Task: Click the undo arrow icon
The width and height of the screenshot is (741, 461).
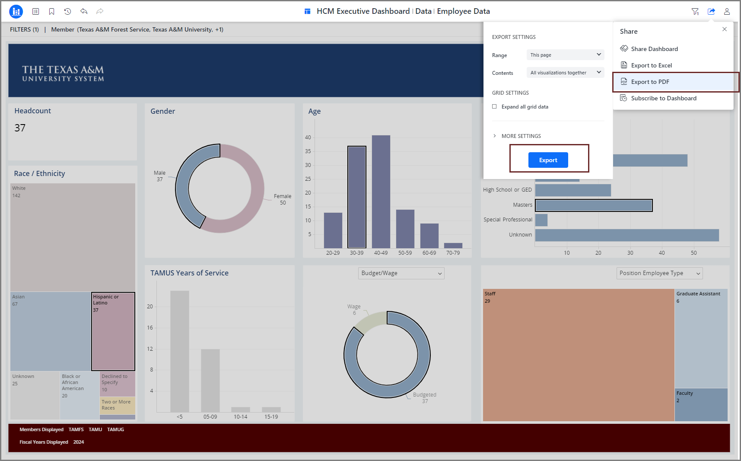Action: coord(84,12)
